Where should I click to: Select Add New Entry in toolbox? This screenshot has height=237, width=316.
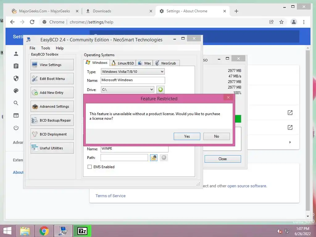tap(52, 93)
